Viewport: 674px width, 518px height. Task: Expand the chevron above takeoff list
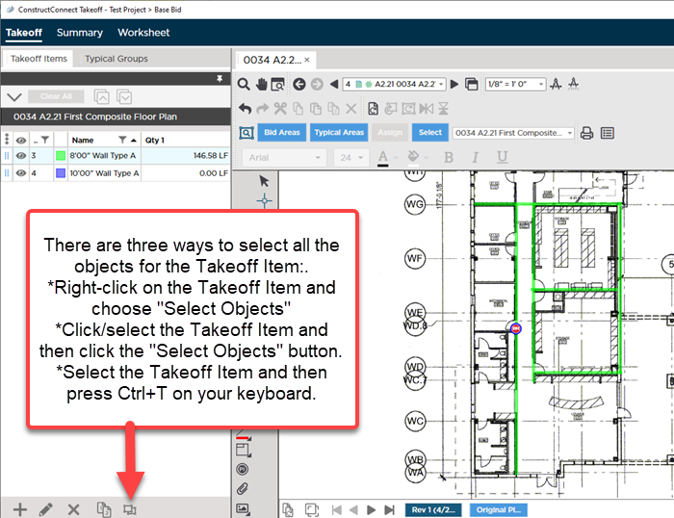click(14, 97)
